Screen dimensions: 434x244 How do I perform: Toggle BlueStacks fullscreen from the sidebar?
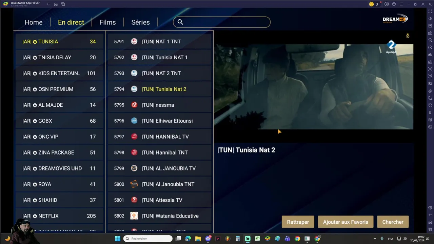tap(430, 11)
